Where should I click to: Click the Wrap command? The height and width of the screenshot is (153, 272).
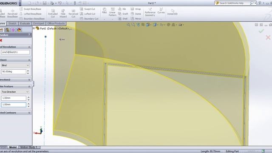pos(136,9)
